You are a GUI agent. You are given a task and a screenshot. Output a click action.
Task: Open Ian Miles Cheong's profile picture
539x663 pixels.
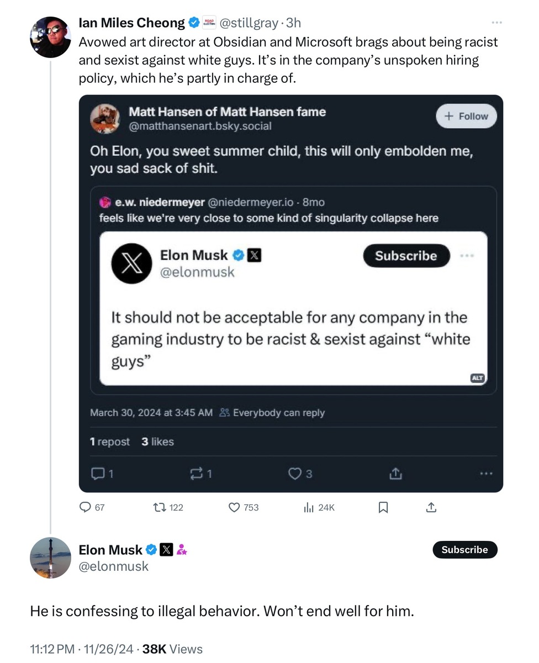click(50, 36)
